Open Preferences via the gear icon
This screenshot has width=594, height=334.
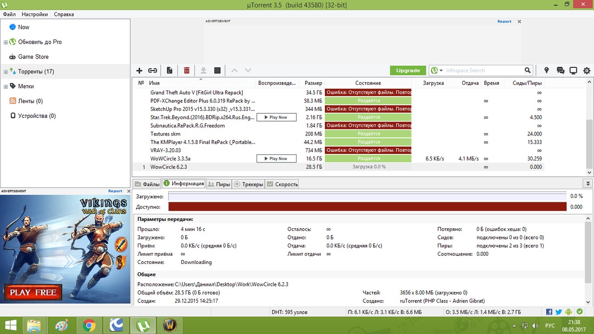click(x=587, y=71)
